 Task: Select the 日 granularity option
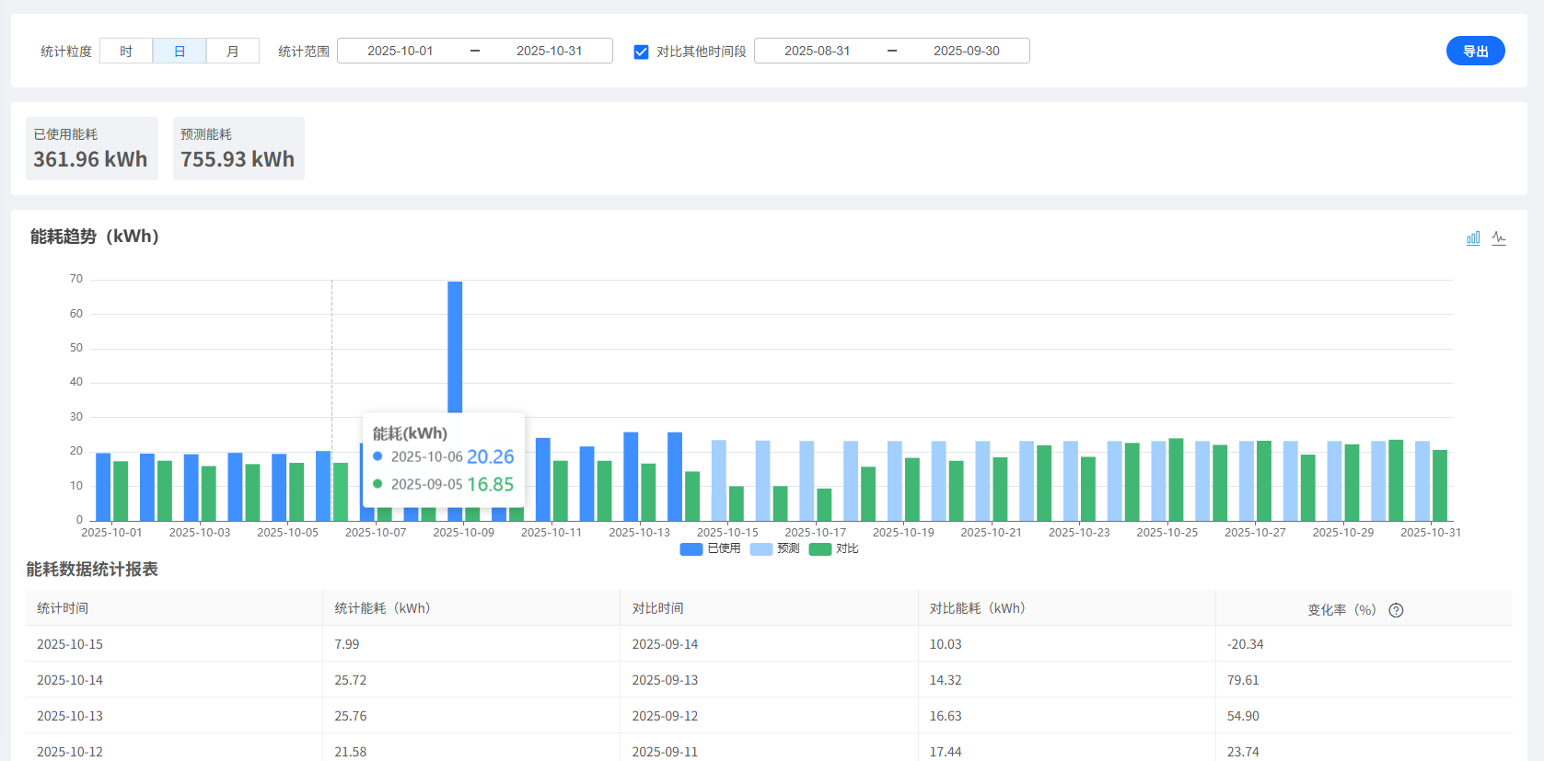[x=180, y=51]
